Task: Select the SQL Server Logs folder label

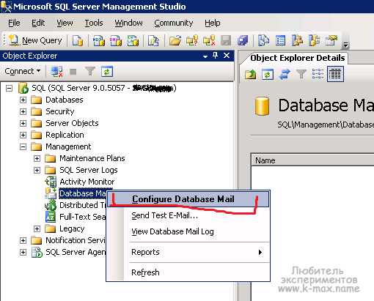Action: click(89, 170)
